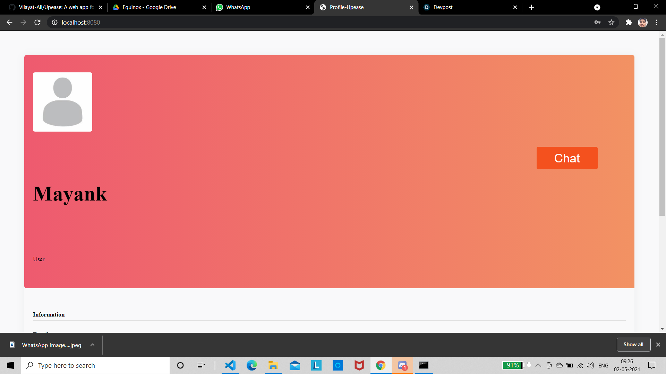The height and width of the screenshot is (374, 666).
Task: Click the browser reload page icon
Action: pyautogui.click(x=37, y=23)
